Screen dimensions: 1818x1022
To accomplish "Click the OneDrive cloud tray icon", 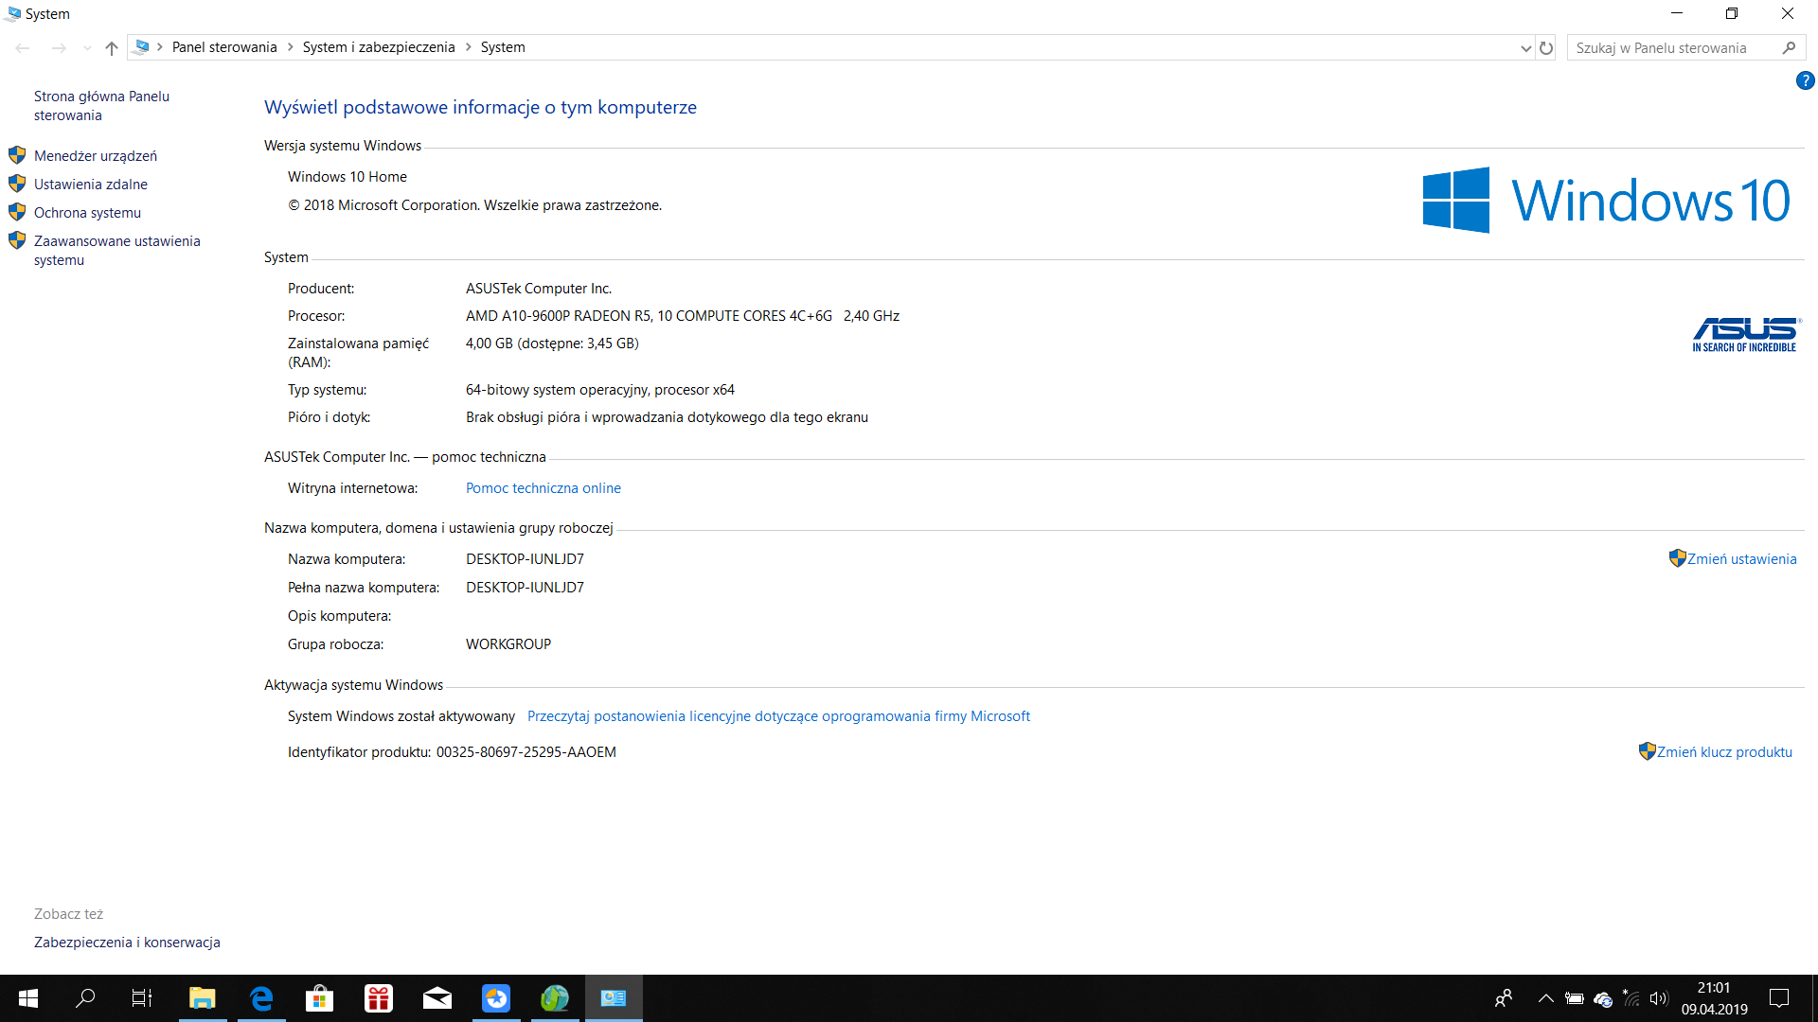I will point(1603,999).
